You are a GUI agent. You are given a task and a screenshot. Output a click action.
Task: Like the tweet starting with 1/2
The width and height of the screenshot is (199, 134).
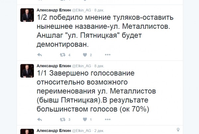pyautogui.click(x=85, y=55)
